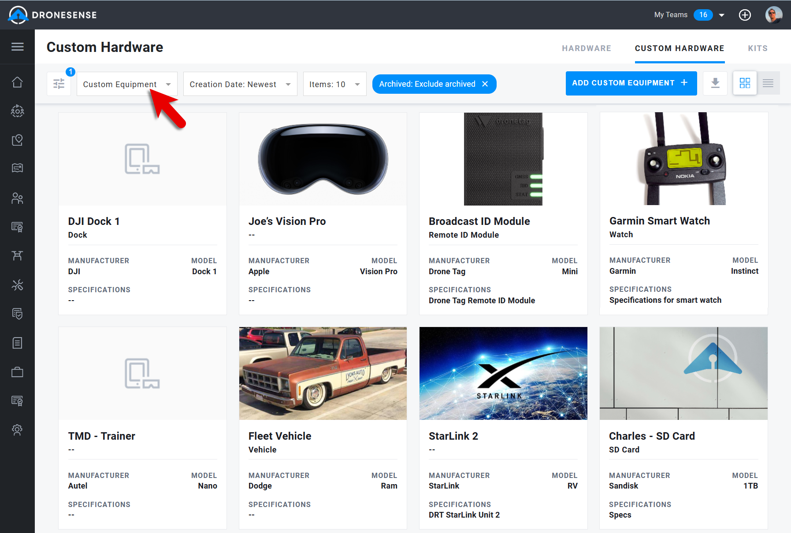Click Add Custom Equipment button

pyautogui.click(x=631, y=83)
